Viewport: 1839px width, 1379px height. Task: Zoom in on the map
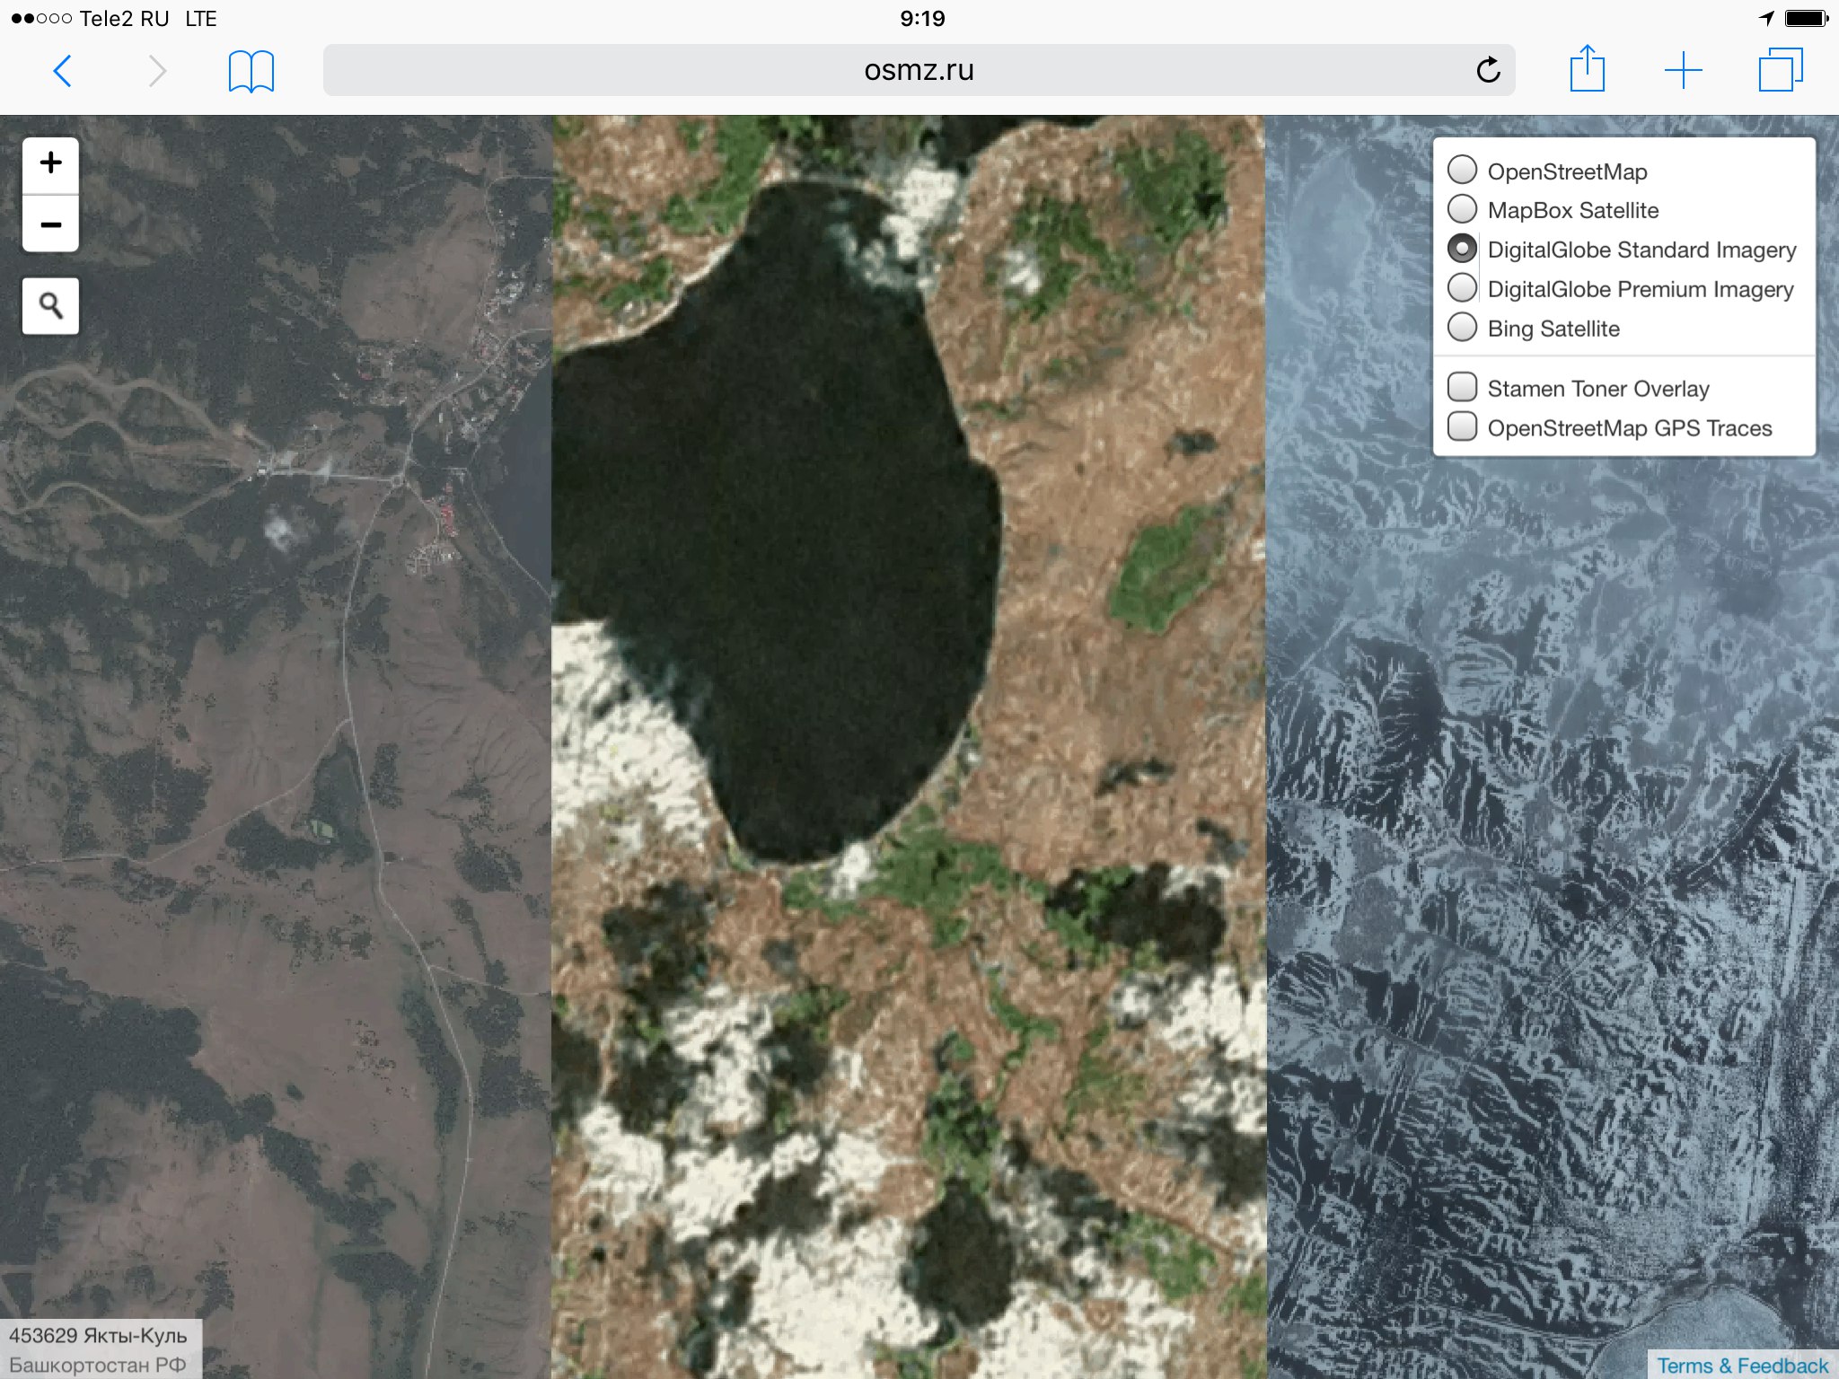(x=50, y=164)
